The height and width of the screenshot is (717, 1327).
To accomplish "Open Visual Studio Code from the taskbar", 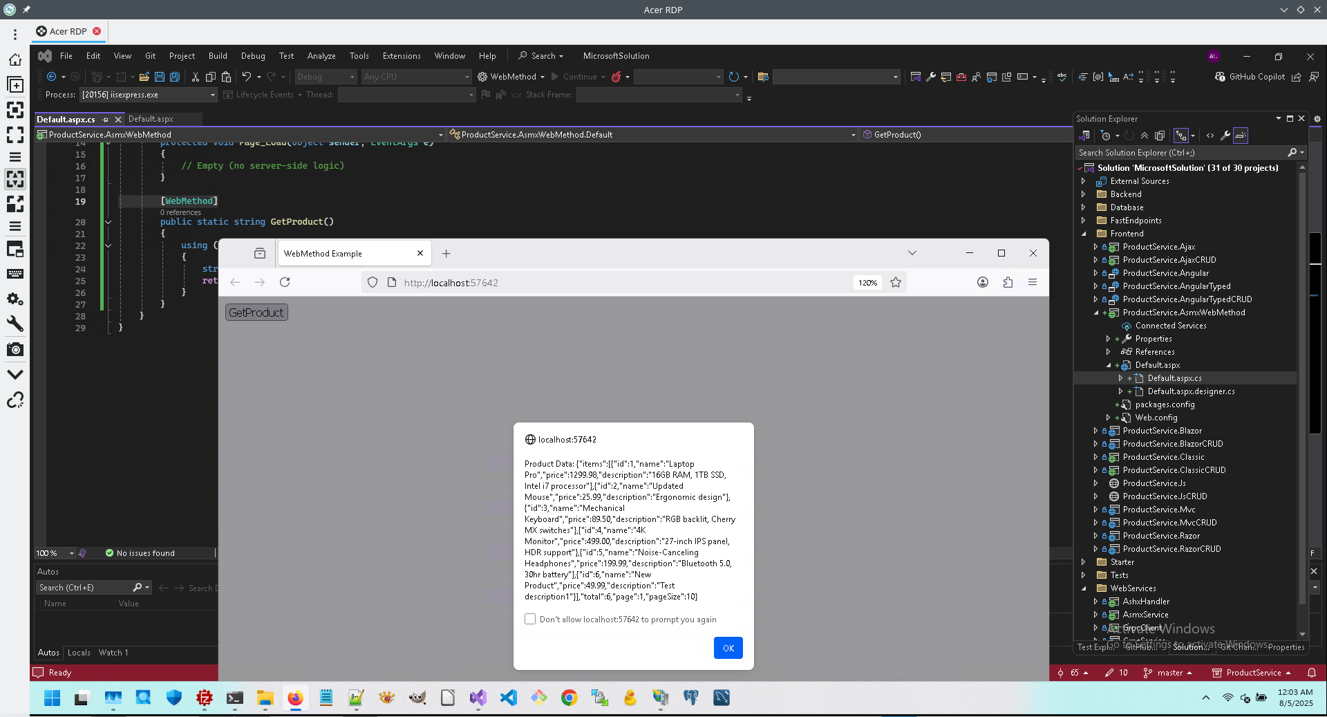I will [x=508, y=698].
